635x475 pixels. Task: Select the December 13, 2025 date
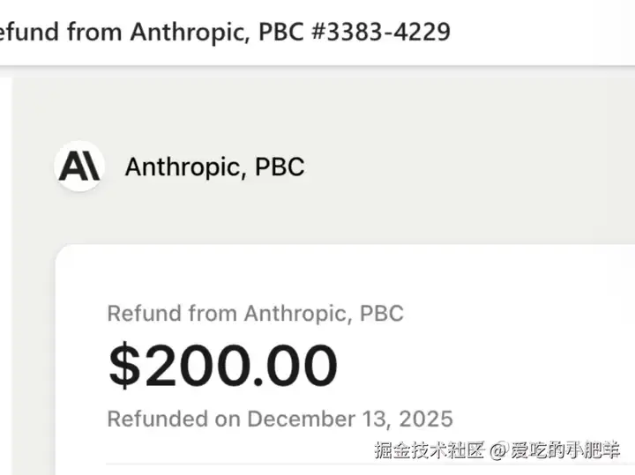point(350,418)
